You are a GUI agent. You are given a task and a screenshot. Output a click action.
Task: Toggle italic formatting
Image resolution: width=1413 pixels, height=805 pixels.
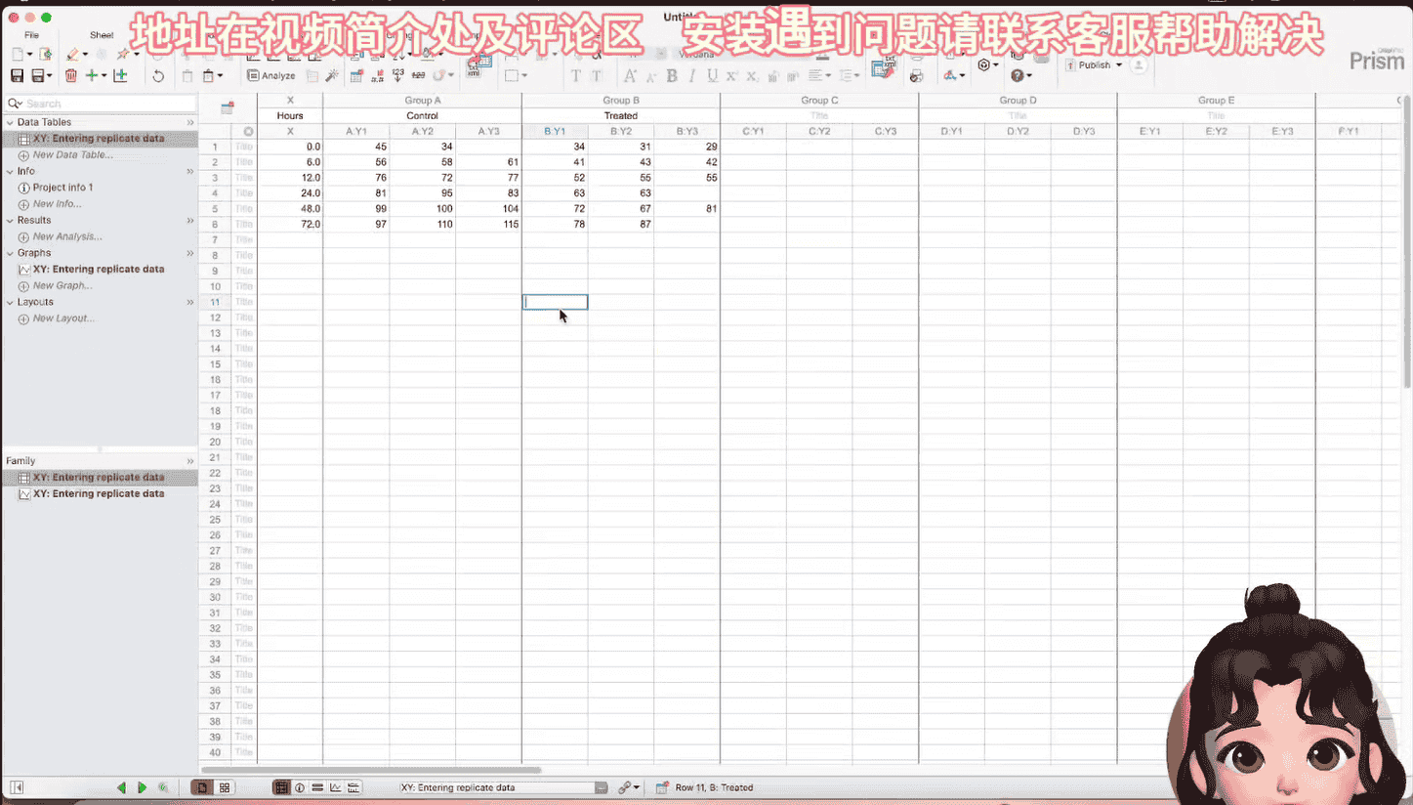point(690,75)
